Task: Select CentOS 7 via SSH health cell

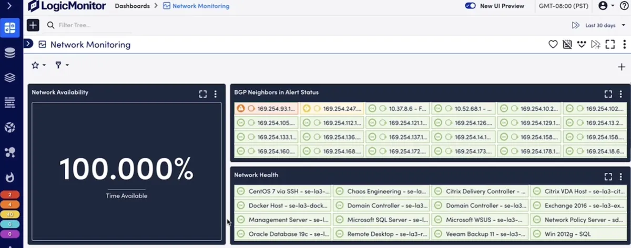Action: (283, 191)
